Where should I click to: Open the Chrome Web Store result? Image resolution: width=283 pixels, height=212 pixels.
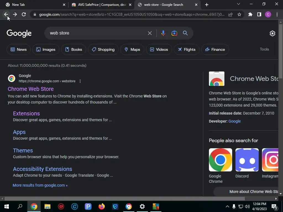tap(31, 89)
